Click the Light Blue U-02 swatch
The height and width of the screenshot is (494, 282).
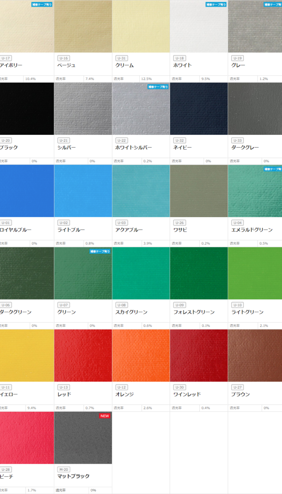coord(83,191)
